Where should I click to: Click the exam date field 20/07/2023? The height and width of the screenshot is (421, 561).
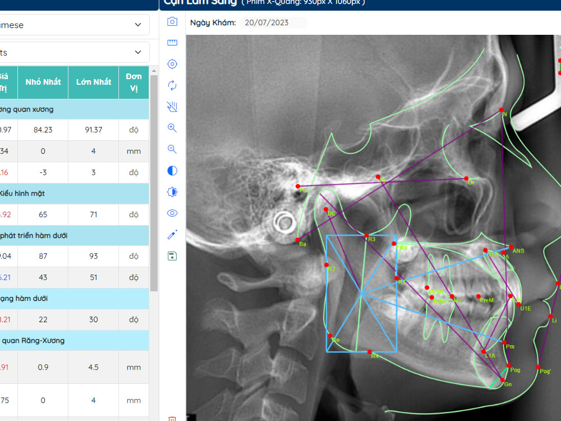273,22
